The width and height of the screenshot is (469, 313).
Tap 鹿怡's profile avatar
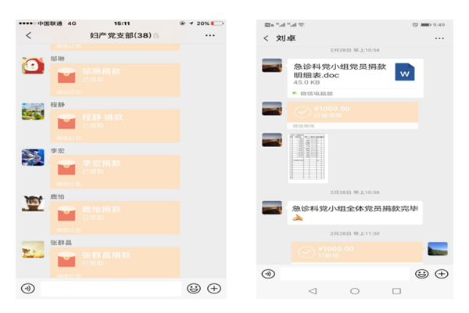click(33, 203)
